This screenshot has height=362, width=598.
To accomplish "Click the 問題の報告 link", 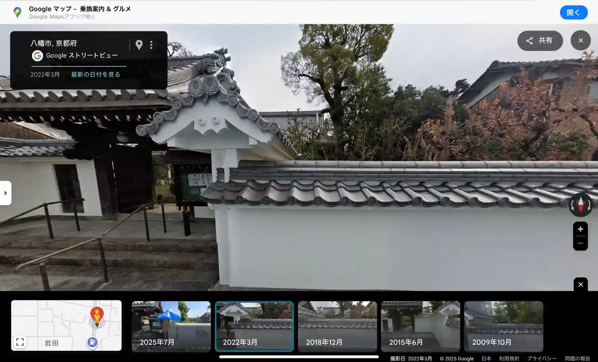I will (x=577, y=358).
